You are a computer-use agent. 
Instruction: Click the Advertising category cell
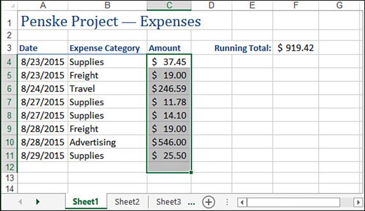107,142
